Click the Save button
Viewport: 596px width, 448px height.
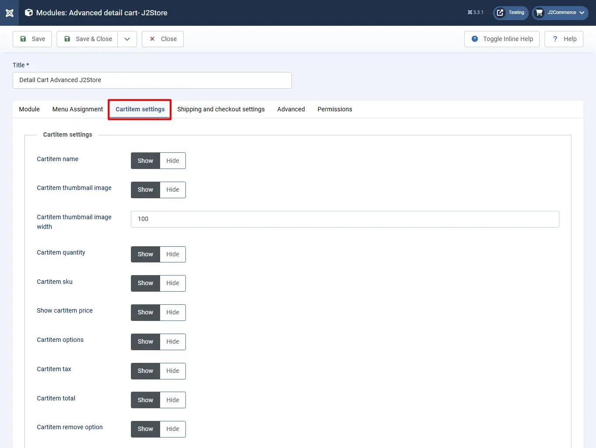(32, 39)
